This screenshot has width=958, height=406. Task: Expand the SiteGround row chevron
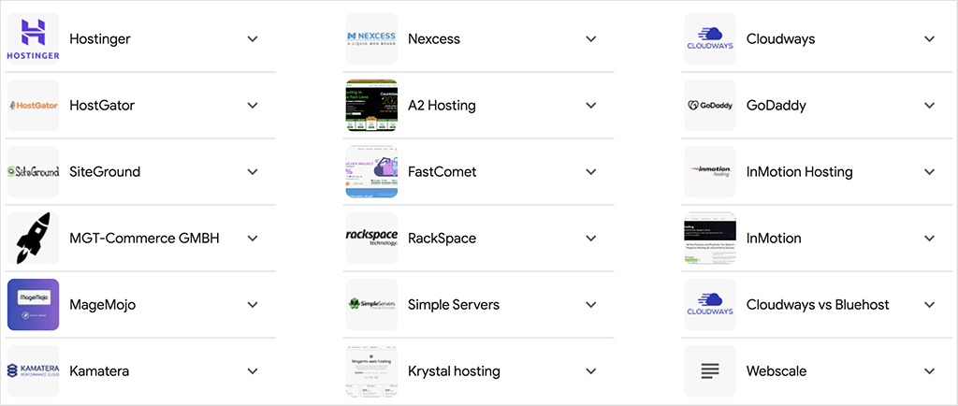(x=253, y=171)
